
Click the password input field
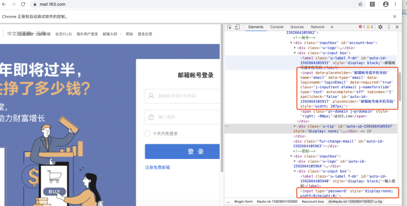182,117
